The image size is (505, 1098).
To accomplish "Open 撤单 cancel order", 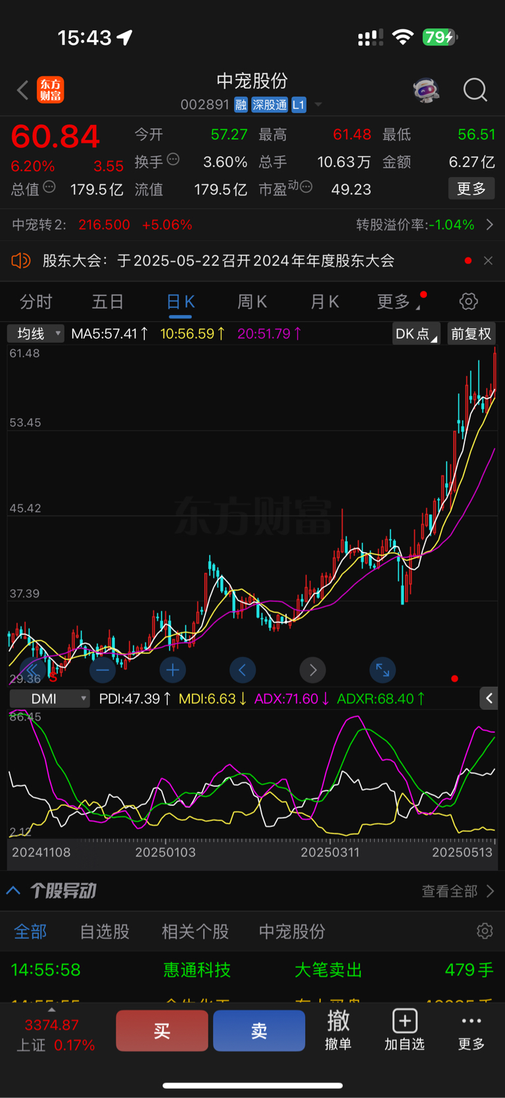I will pos(338,1030).
